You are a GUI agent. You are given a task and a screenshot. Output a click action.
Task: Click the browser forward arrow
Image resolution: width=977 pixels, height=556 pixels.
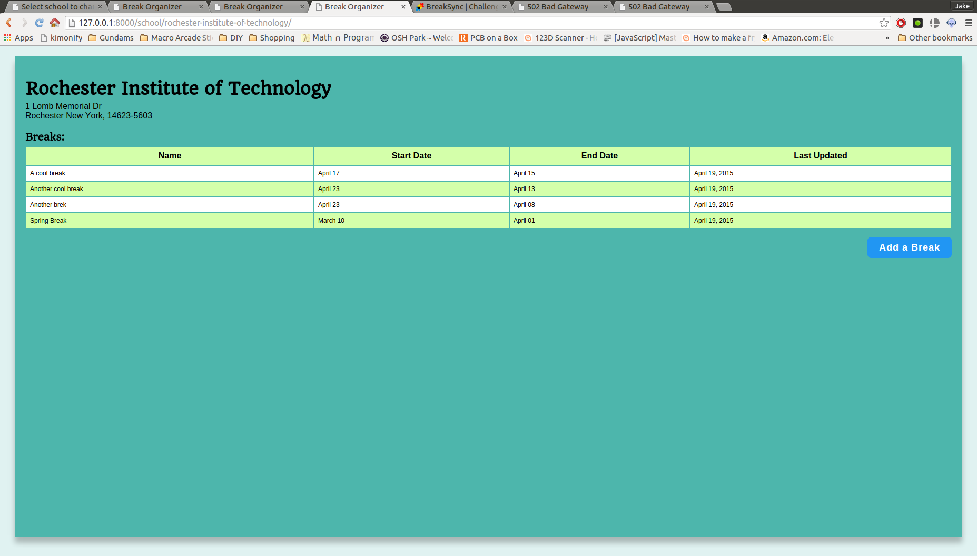pos(24,23)
